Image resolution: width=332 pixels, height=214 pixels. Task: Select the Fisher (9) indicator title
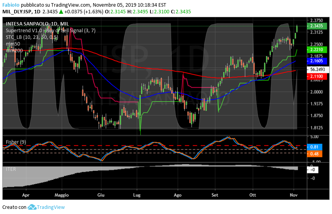click(16, 141)
